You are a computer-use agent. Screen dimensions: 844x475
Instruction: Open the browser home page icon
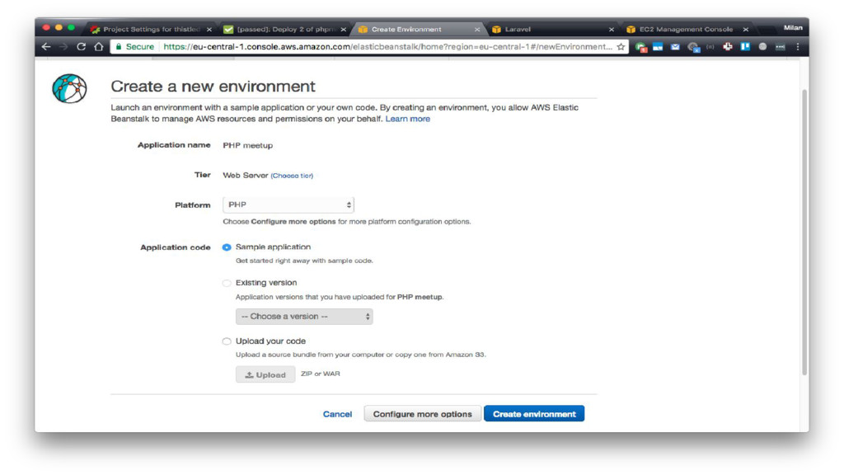click(x=99, y=47)
